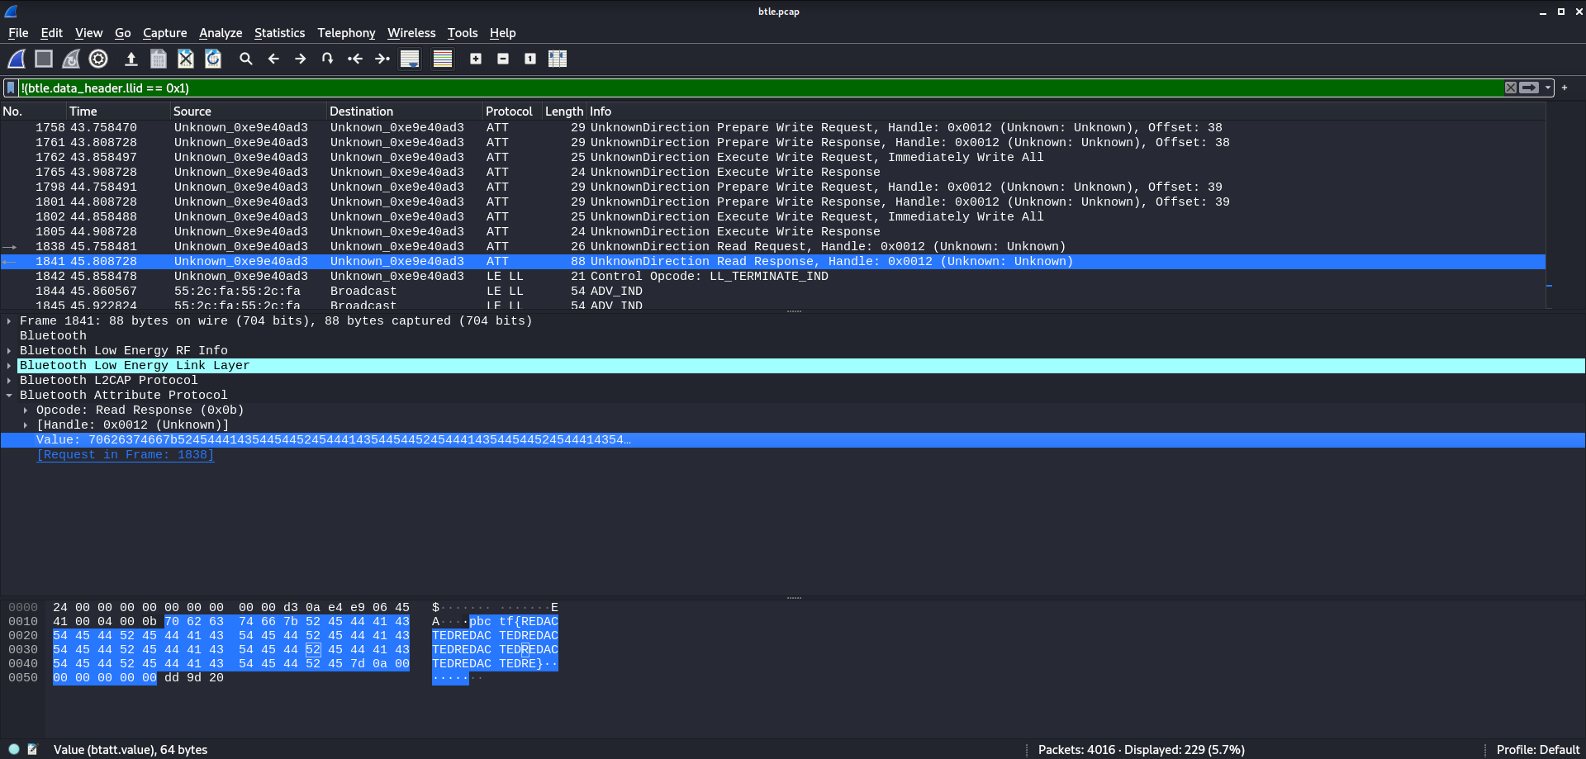
Task: Click the Profile: Default status entry
Action: point(1537,750)
